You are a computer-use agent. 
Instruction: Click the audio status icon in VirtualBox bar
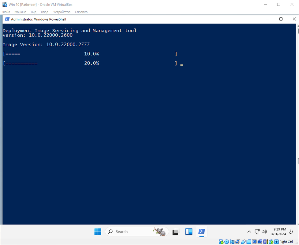pyautogui.click(x=232, y=242)
